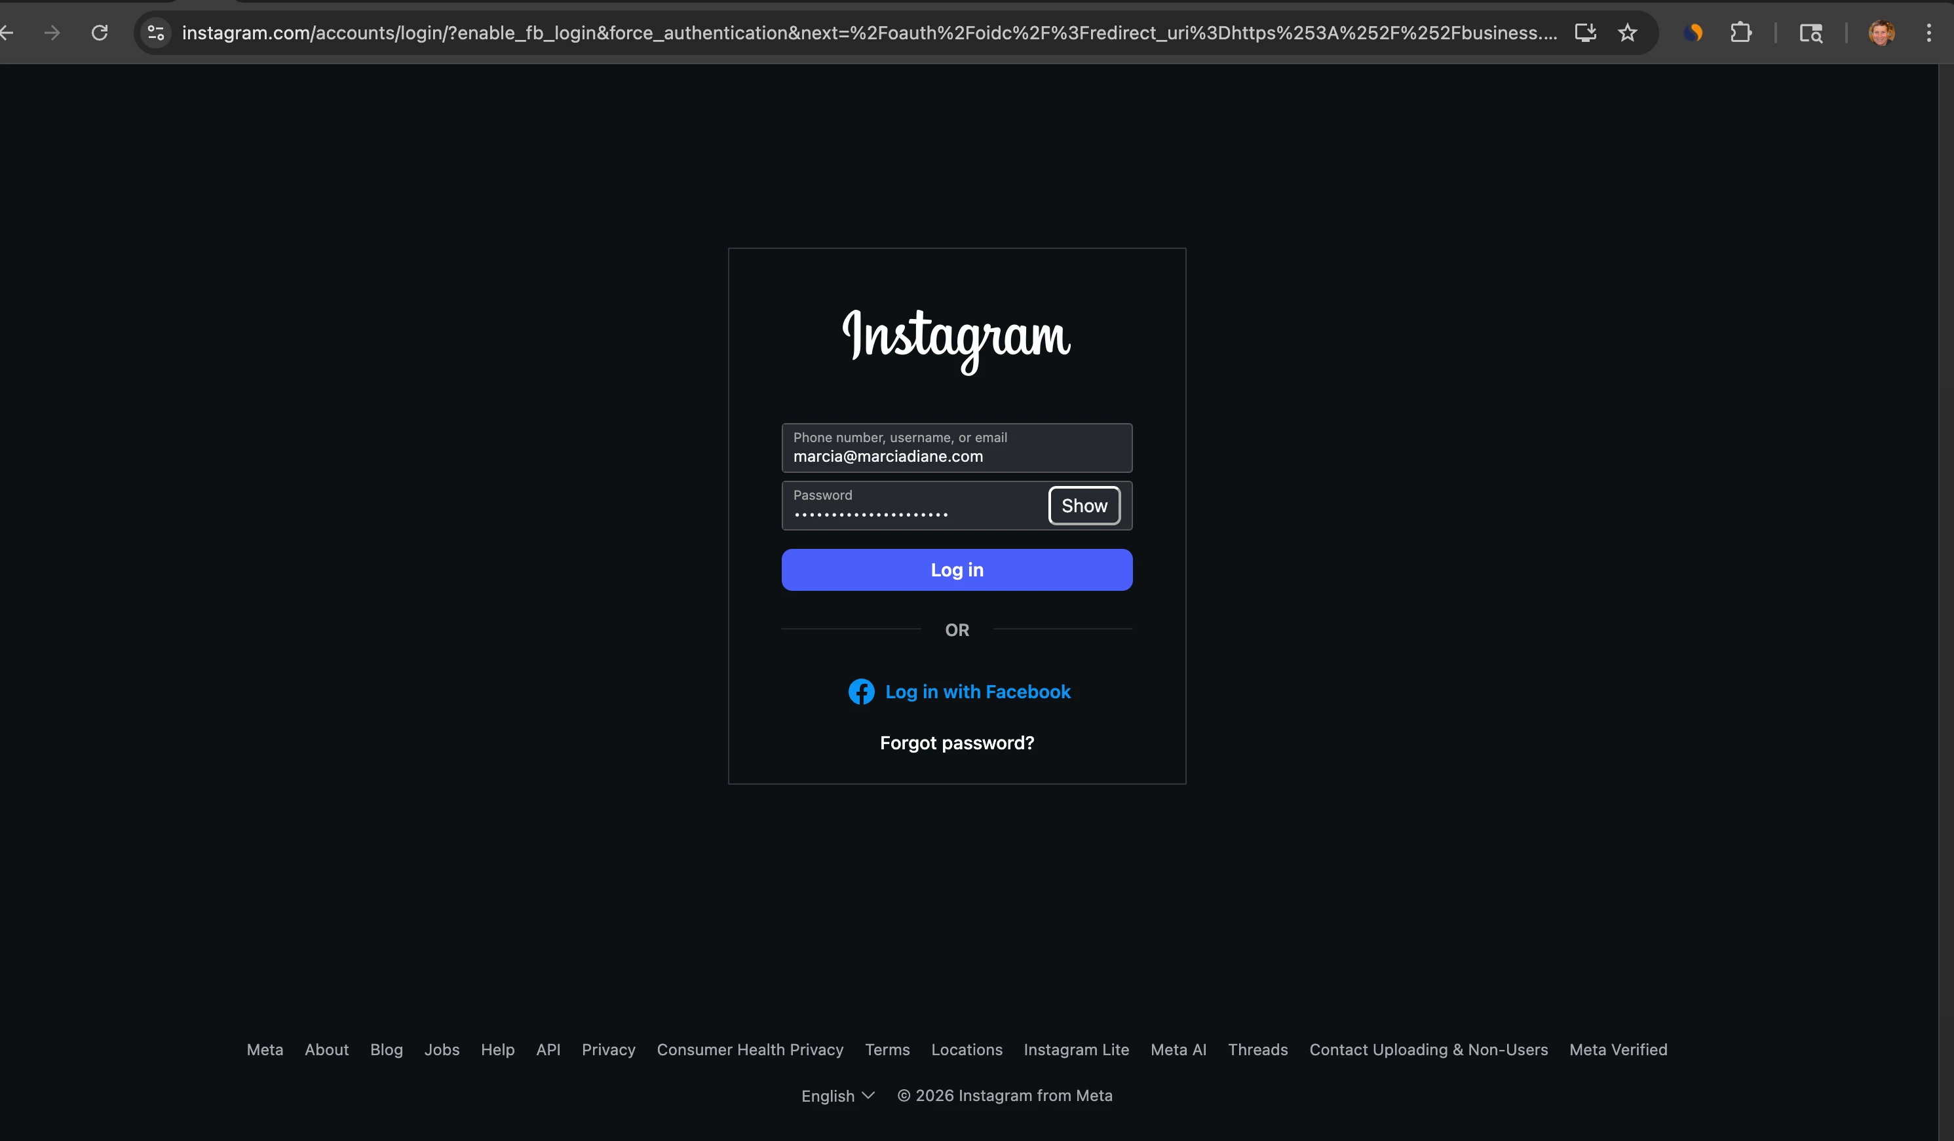The height and width of the screenshot is (1141, 1954).
Task: Open the Privacy footer link
Action: [x=608, y=1049]
